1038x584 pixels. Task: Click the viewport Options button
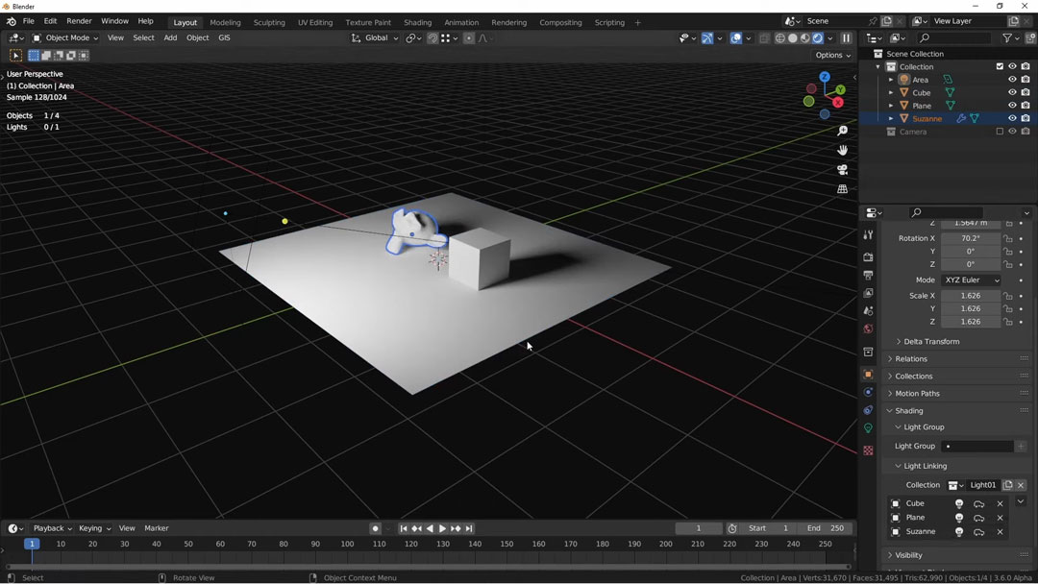coord(832,55)
